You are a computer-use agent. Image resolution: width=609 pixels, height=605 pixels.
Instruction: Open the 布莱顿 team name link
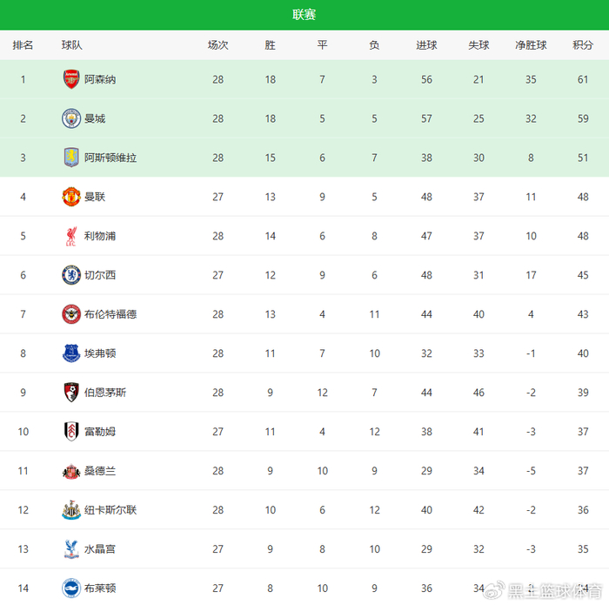coord(100,588)
